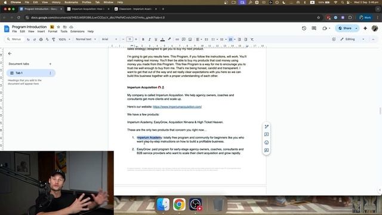The height and width of the screenshot is (215, 382).
Task: Click floating emoji reaction icon
Action: point(267,142)
